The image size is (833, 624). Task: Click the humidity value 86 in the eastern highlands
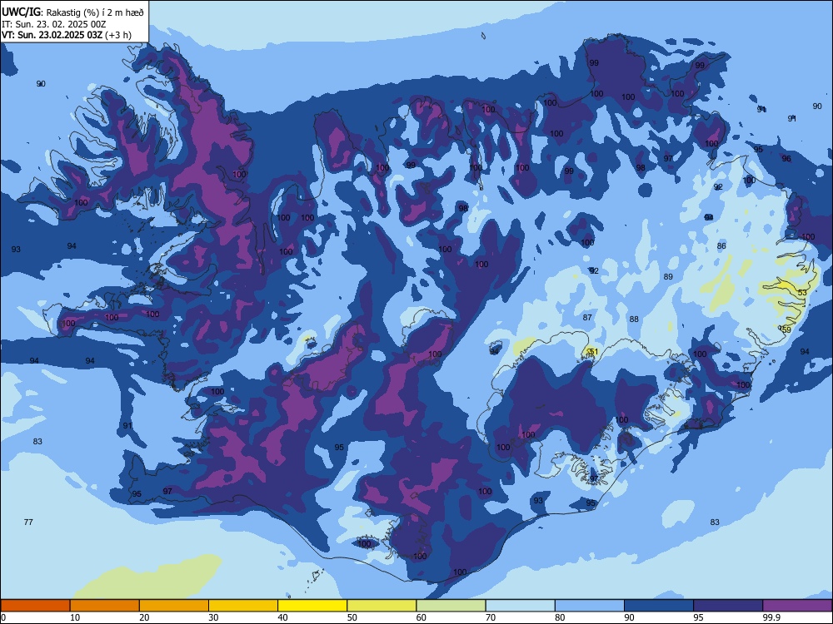pyautogui.click(x=721, y=246)
